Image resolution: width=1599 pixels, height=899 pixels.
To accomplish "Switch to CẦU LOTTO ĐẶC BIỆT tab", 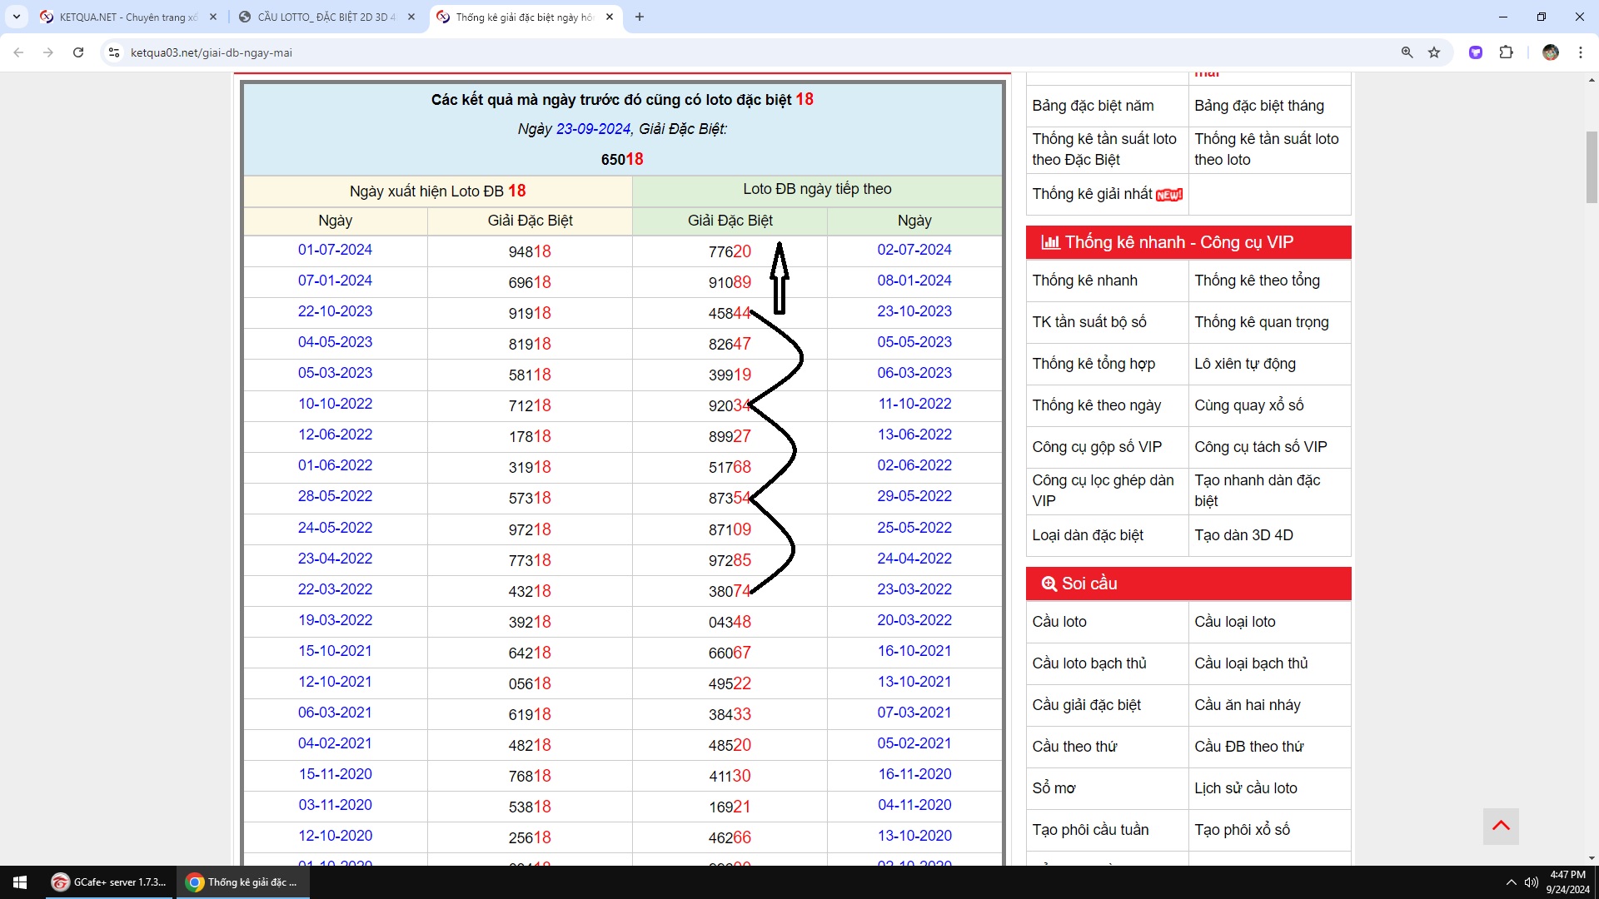I will [326, 17].
